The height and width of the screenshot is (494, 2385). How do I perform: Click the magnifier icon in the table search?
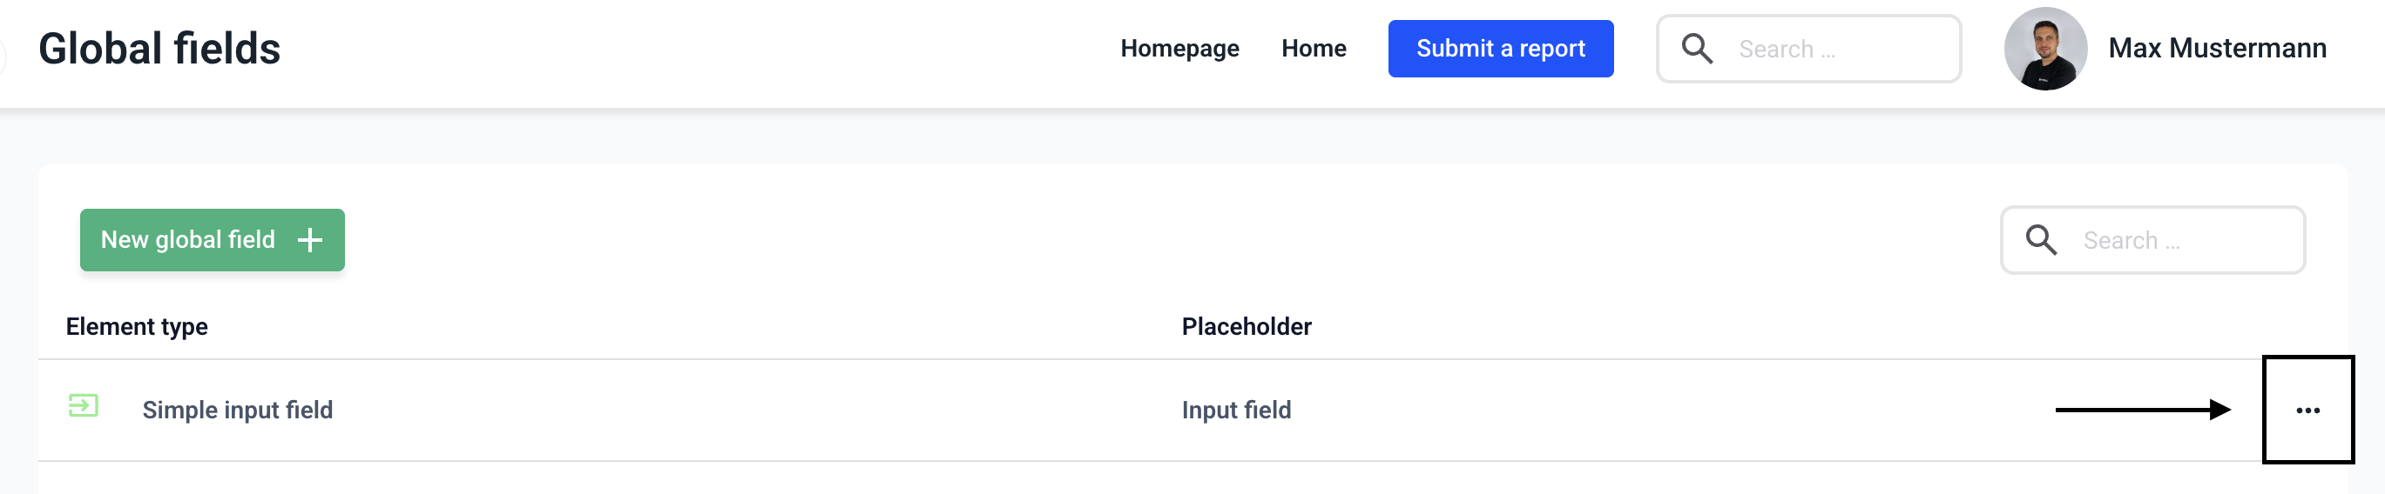tap(2041, 239)
